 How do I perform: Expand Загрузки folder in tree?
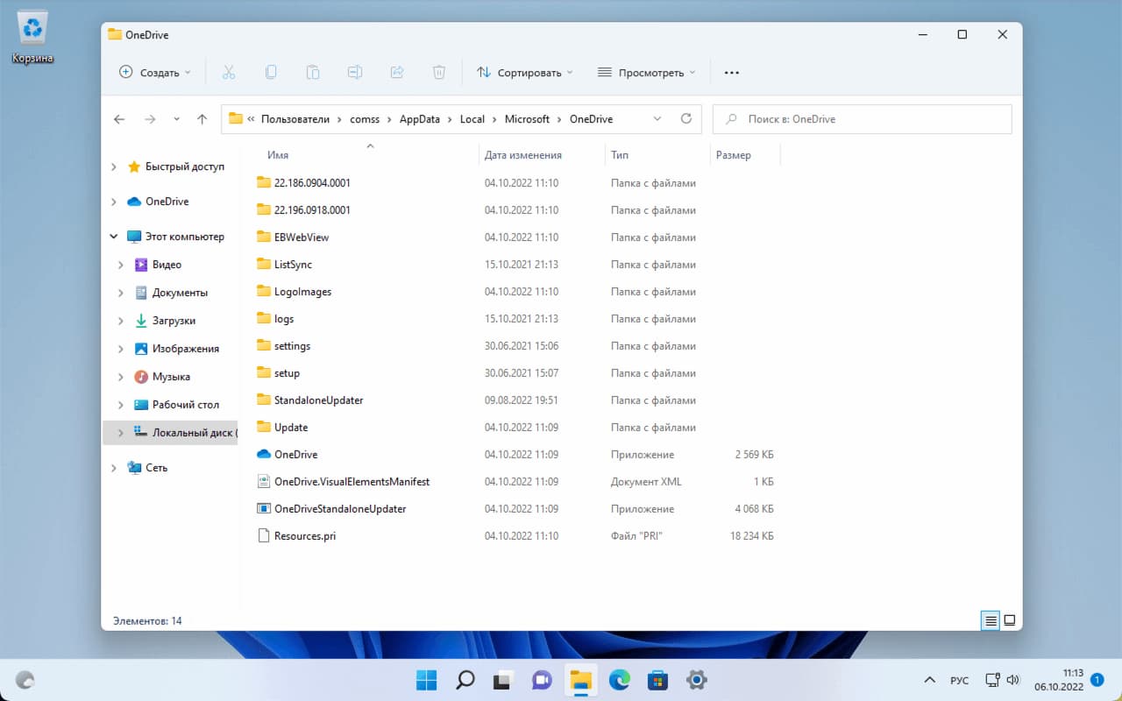(121, 321)
